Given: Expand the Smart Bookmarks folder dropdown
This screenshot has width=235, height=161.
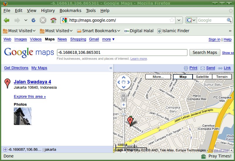Looking at the screenshot, I should (99, 31).
